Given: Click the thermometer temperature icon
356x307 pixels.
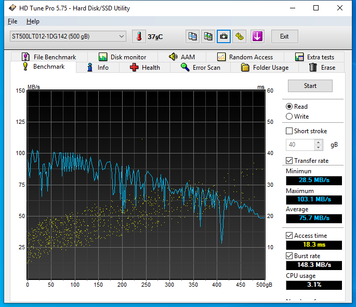Looking at the screenshot, I should point(139,36).
